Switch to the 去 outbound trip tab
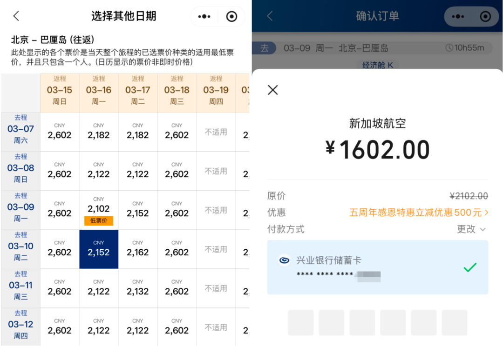 (265, 47)
